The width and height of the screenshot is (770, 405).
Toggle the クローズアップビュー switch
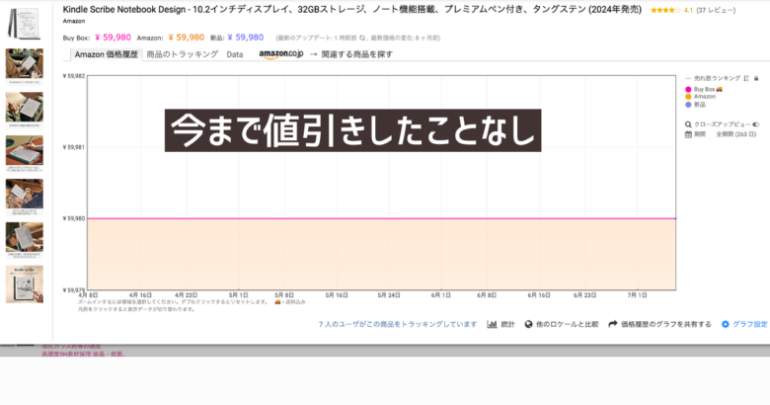point(756,124)
